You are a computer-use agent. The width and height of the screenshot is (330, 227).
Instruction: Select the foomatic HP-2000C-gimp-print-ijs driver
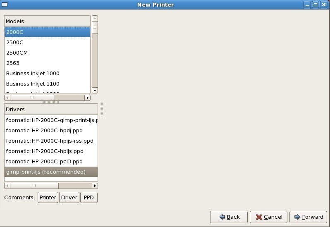(51, 120)
